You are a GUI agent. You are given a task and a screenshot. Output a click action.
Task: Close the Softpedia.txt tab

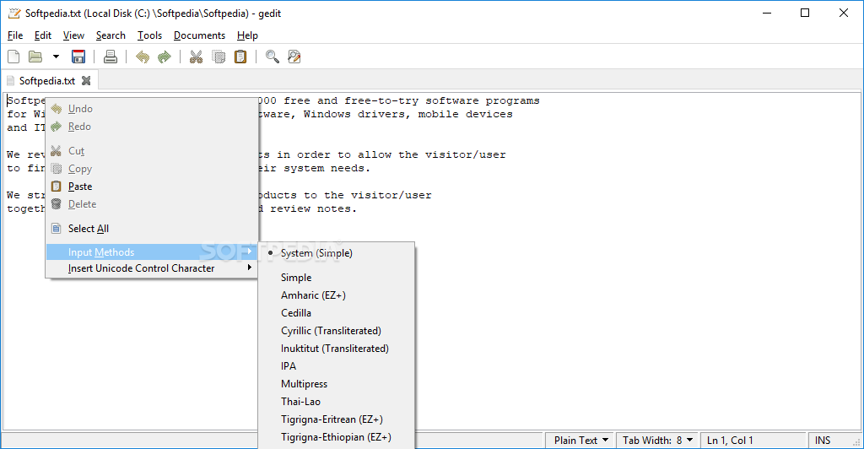tap(86, 80)
